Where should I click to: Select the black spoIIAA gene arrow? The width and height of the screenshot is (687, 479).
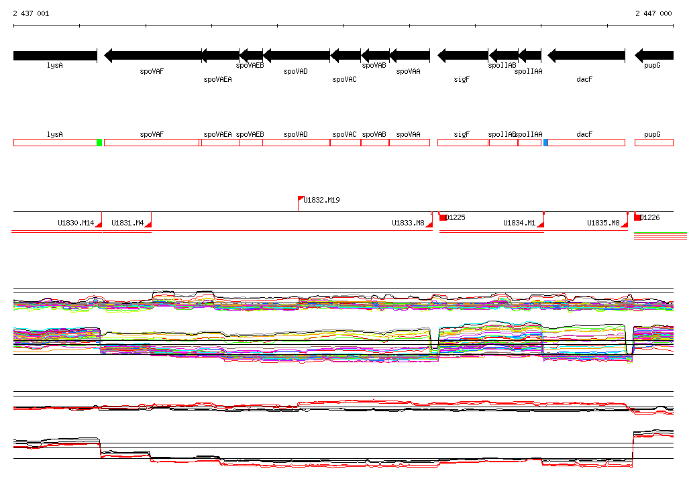point(530,56)
